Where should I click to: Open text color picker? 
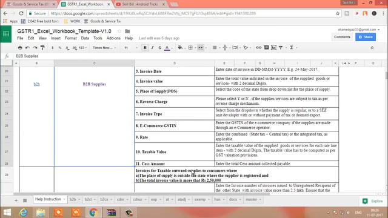click(x=167, y=48)
